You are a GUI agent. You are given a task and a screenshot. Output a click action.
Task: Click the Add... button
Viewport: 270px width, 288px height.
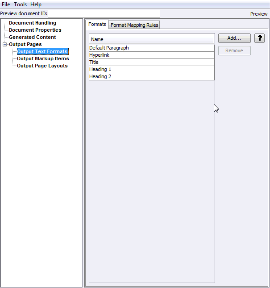tap(234, 38)
